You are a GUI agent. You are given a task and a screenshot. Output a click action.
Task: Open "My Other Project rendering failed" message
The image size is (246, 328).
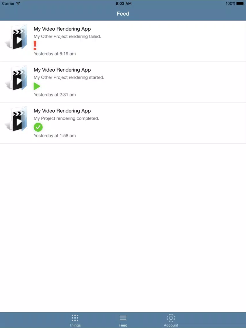coord(67,36)
